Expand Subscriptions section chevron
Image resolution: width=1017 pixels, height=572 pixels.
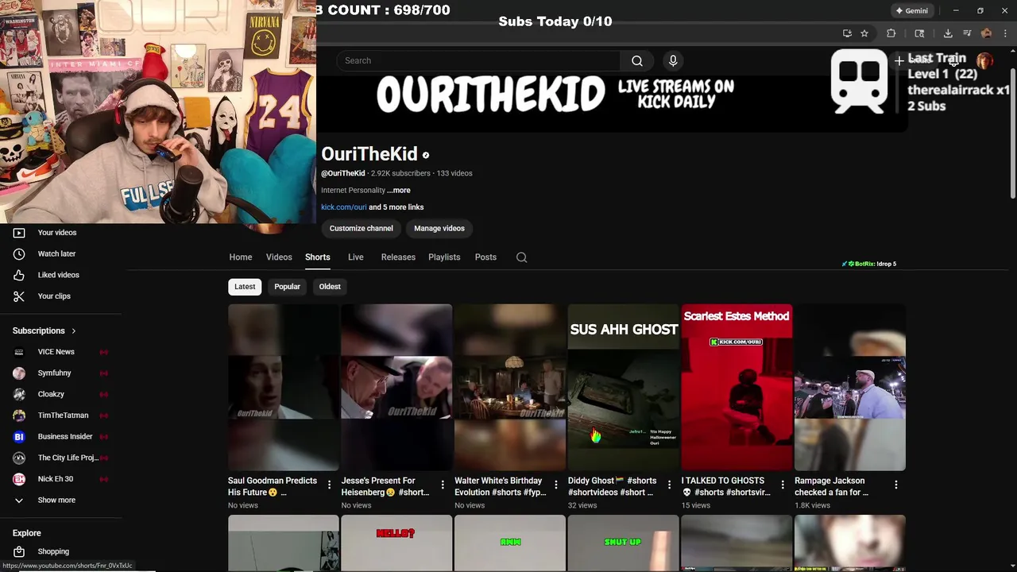click(x=74, y=330)
